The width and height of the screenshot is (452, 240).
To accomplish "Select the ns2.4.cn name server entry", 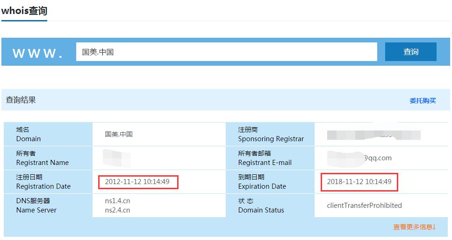I will [117, 210].
